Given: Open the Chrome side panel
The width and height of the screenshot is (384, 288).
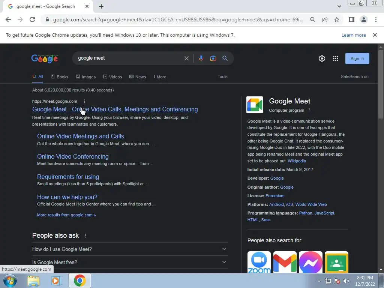Looking at the screenshot, I should [x=352, y=19].
